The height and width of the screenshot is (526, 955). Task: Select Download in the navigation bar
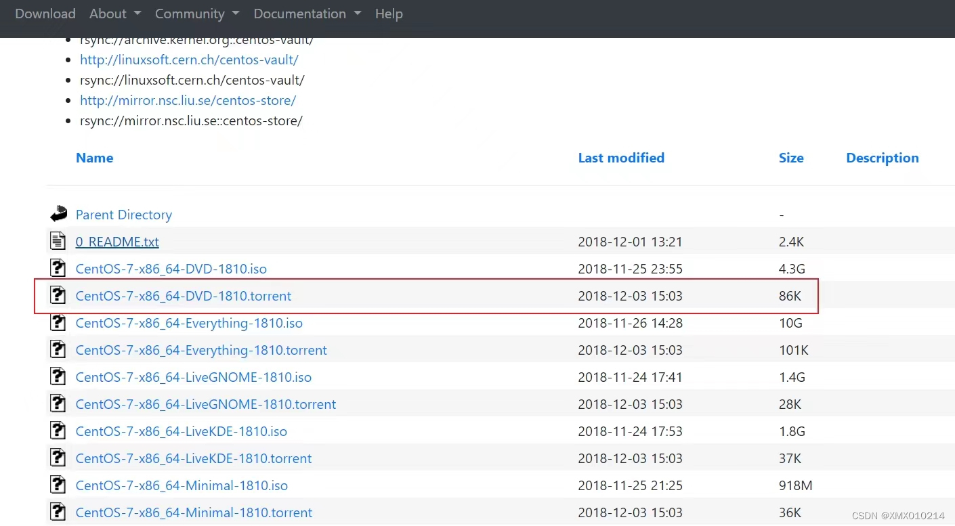pyautogui.click(x=45, y=14)
